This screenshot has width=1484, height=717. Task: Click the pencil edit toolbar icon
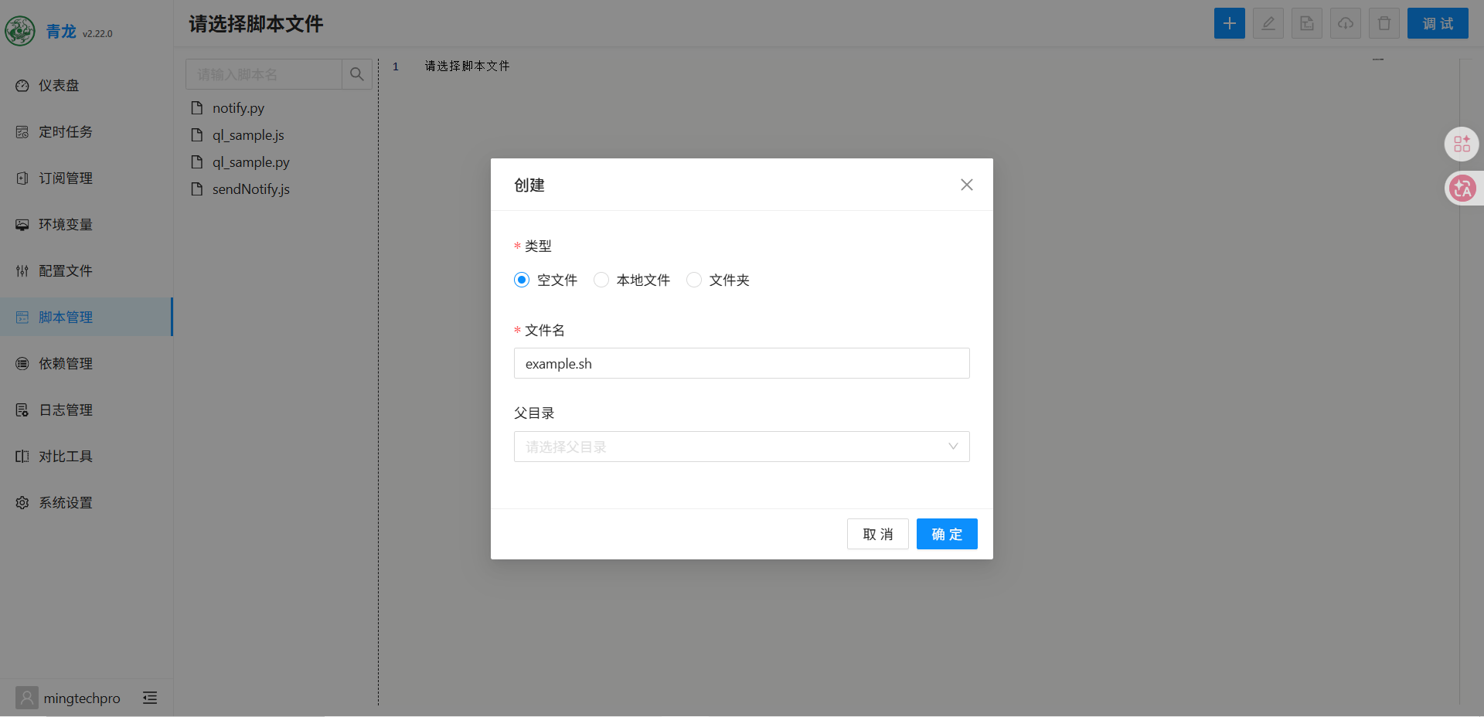(1268, 23)
